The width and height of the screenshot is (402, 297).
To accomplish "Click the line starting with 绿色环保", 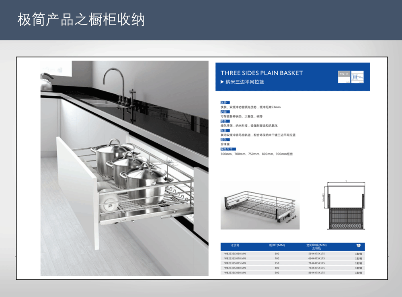I will (x=249, y=126).
